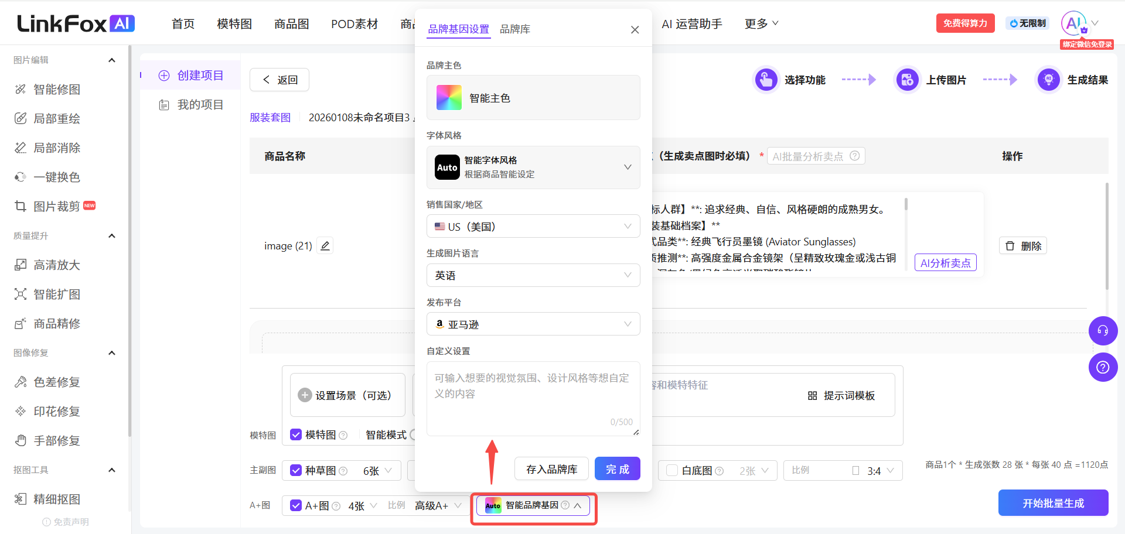Image resolution: width=1125 pixels, height=534 pixels.
Task: Click help icon next to 模特图
Action: [x=343, y=435]
